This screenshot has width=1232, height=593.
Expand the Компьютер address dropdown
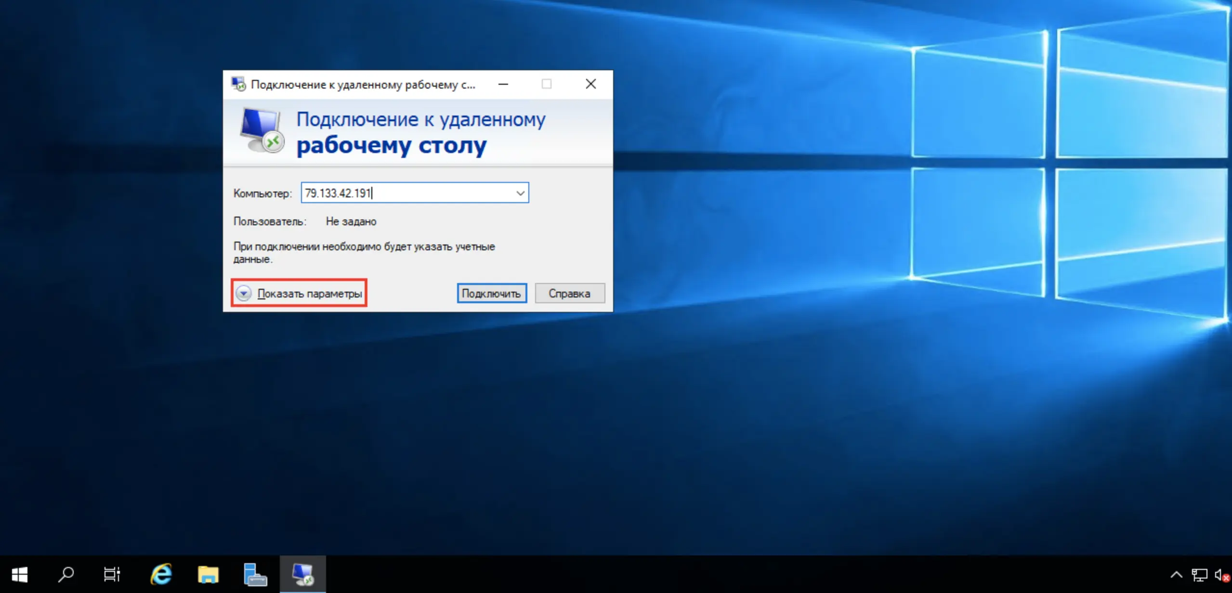[x=520, y=193]
